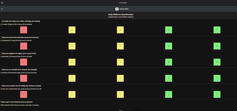Rate muscle soreness as 2 (Somewhat sore)
This screenshot has width=237, height=111.
72,94
